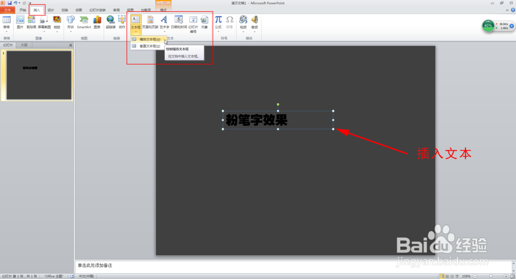Insert a chart (图表)
The width and height of the screenshot is (516, 279).
click(x=97, y=22)
